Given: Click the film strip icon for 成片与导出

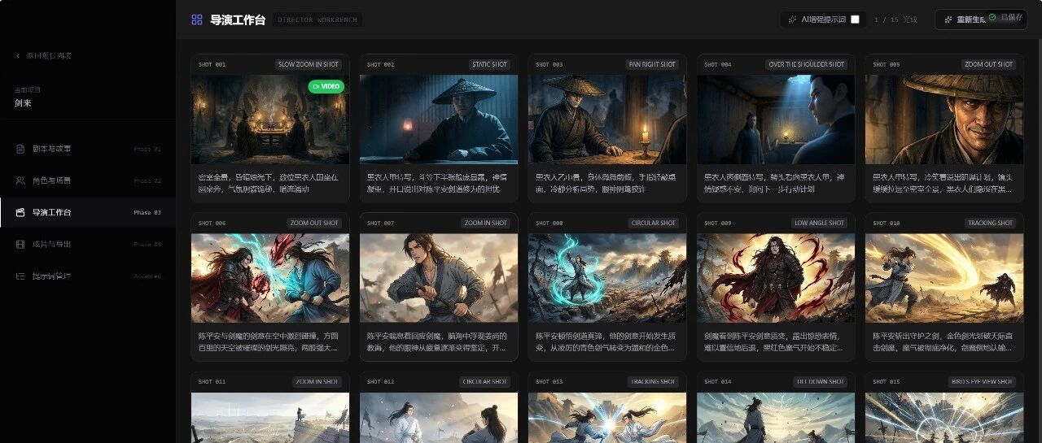Looking at the screenshot, I should (x=20, y=244).
